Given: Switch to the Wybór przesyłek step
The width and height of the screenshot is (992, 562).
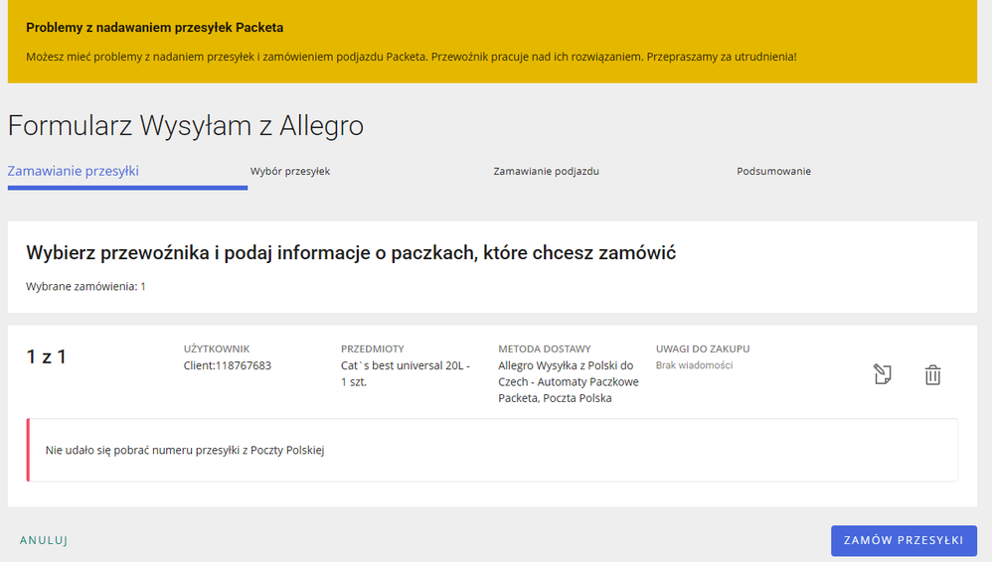Looking at the screenshot, I should 290,171.
